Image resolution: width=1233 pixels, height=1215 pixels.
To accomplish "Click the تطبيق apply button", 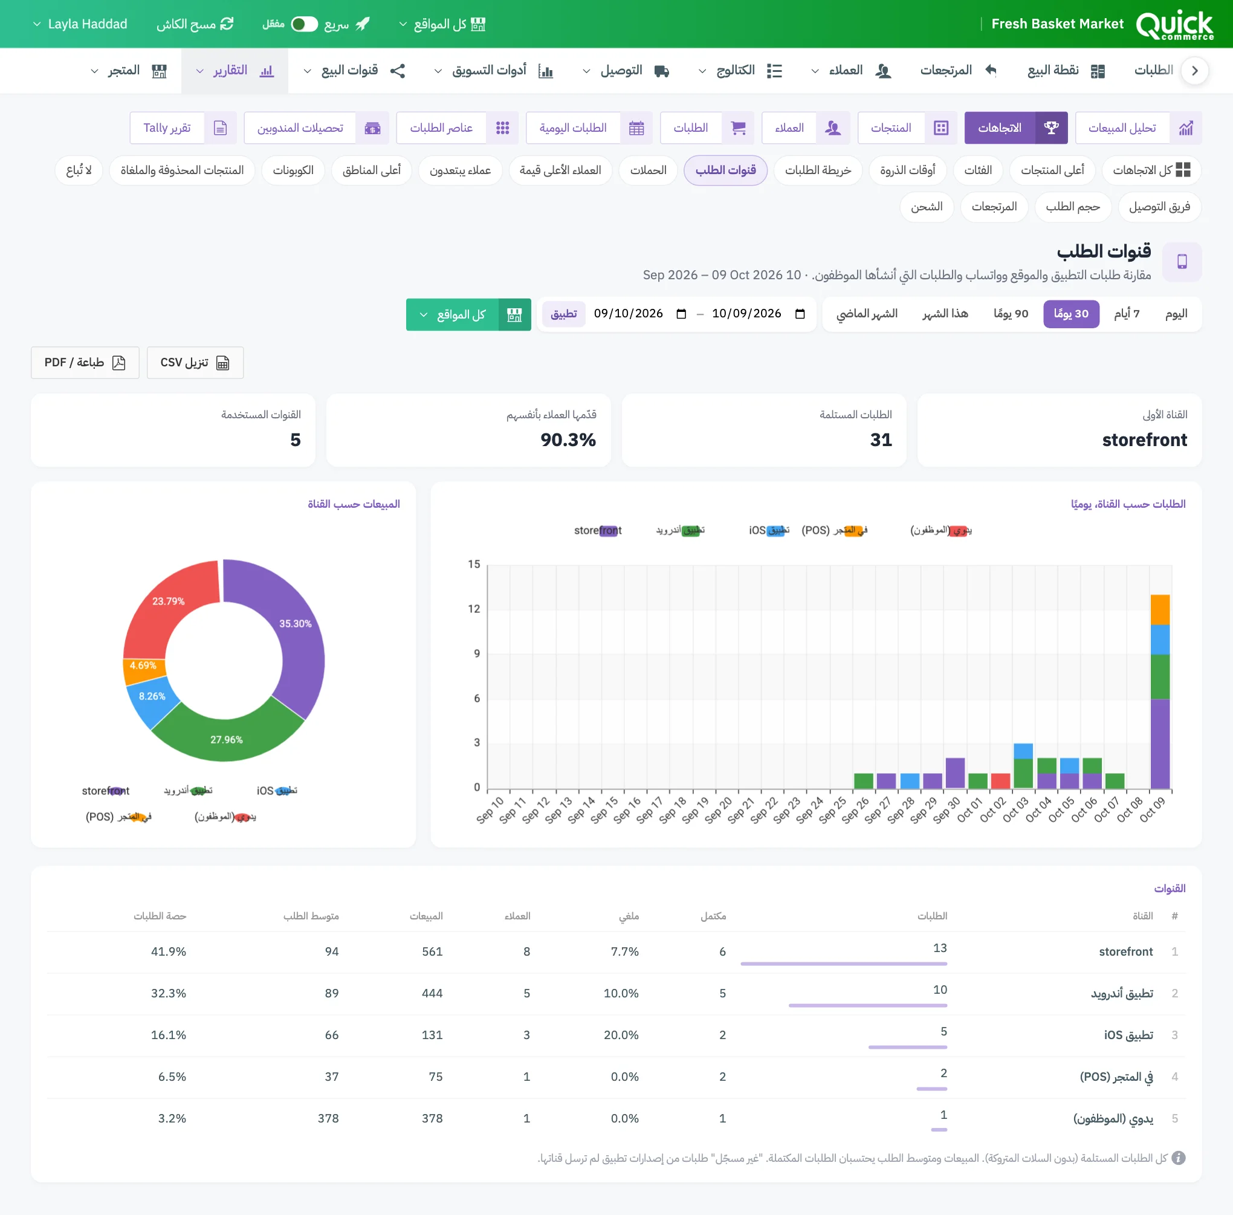I will (563, 314).
